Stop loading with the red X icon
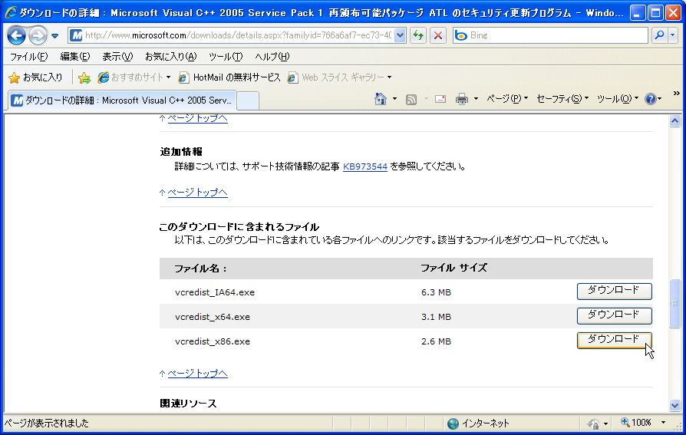This screenshot has width=686, height=435. 438,35
